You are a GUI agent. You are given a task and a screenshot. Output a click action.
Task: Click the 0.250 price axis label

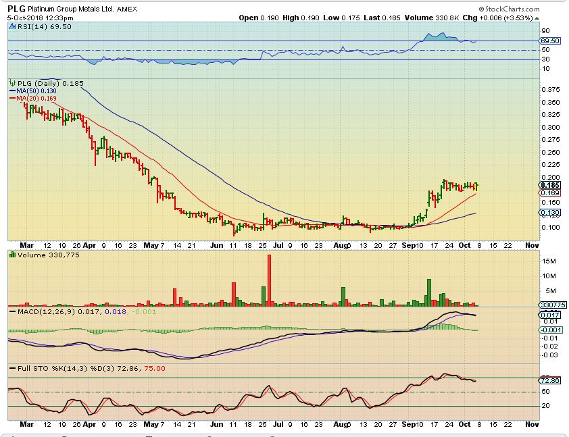(x=551, y=153)
